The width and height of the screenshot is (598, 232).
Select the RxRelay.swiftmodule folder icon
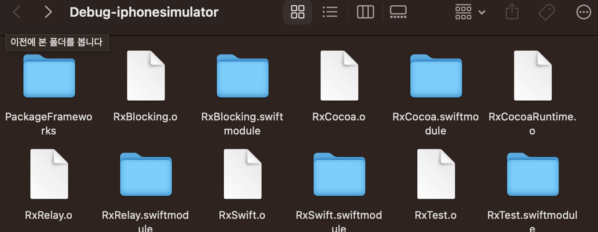[x=146, y=174]
